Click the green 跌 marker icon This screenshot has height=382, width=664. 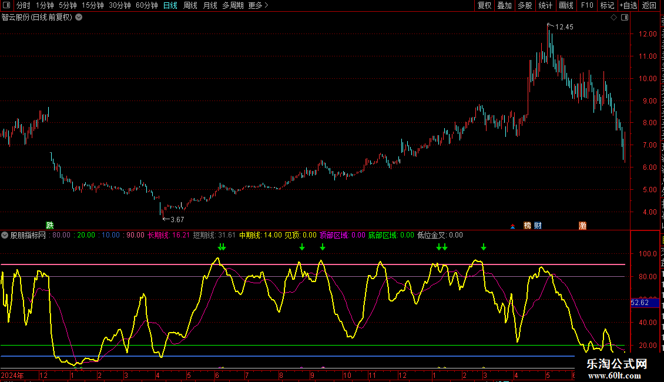pyautogui.click(x=50, y=225)
